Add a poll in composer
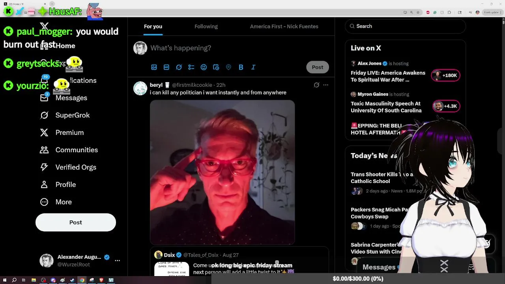505x284 pixels. (191, 67)
